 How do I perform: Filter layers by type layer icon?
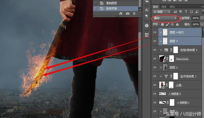tap(186, 12)
